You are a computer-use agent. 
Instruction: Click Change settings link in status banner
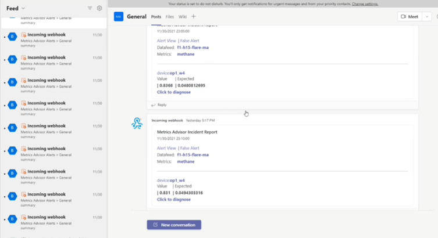pos(365,4)
